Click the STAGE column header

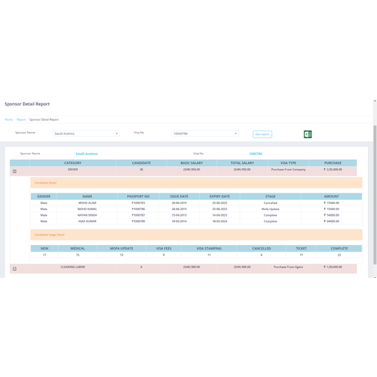click(270, 196)
